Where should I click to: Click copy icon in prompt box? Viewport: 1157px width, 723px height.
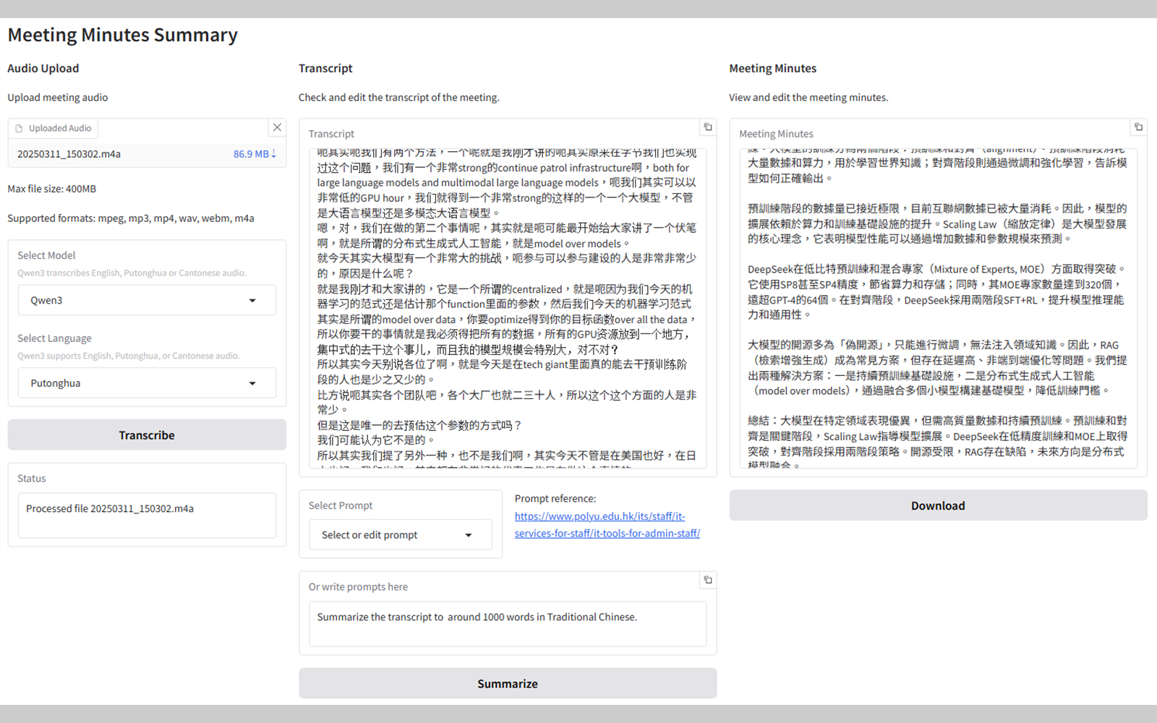pos(708,580)
